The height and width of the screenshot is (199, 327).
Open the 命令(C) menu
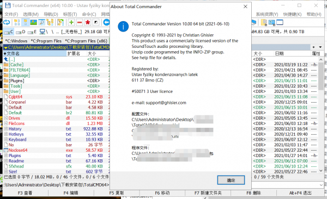pos(89,14)
